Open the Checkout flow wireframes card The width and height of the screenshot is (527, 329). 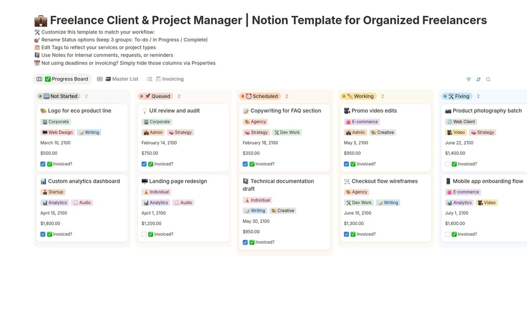[x=384, y=181]
